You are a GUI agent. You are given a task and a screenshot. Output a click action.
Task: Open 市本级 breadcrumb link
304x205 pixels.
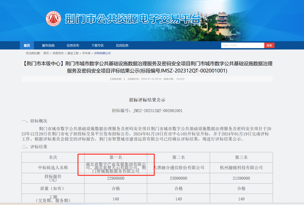click(x=86, y=53)
